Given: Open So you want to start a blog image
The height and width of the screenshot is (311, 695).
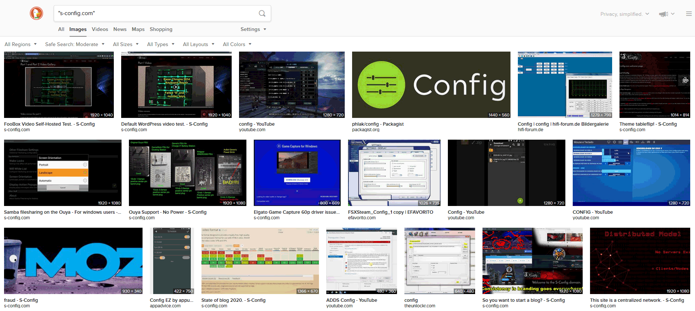Looking at the screenshot, I should 533,261.
